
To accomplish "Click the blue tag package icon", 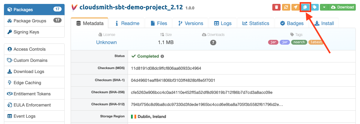I will (x=315, y=7).
